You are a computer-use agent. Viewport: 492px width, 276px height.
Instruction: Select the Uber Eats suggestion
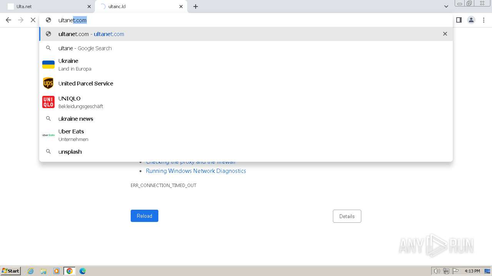246,135
